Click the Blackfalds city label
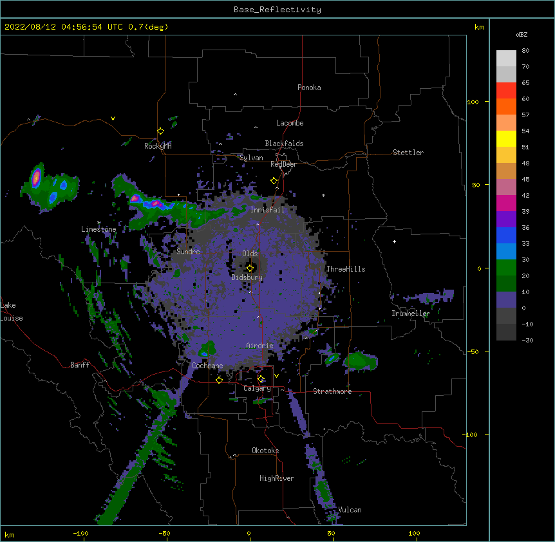The image size is (555, 542). pos(284,144)
